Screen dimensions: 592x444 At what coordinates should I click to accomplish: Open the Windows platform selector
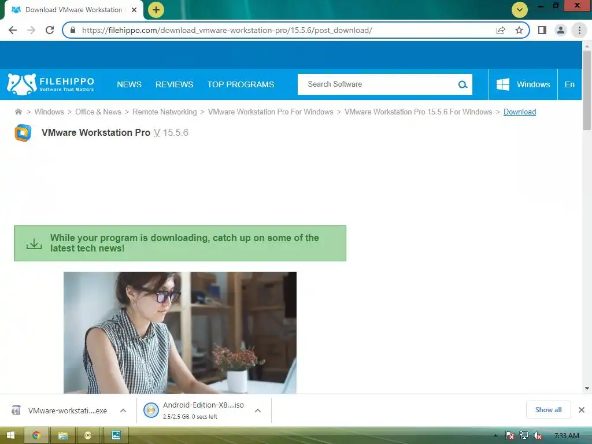click(523, 84)
